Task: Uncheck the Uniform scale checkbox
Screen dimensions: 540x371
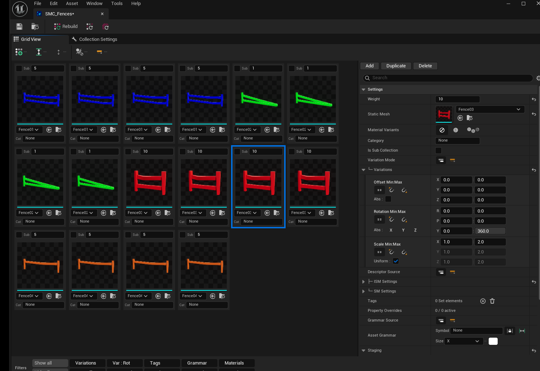Action: 396,261
